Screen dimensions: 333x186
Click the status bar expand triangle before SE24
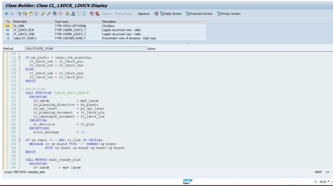click(316, 182)
